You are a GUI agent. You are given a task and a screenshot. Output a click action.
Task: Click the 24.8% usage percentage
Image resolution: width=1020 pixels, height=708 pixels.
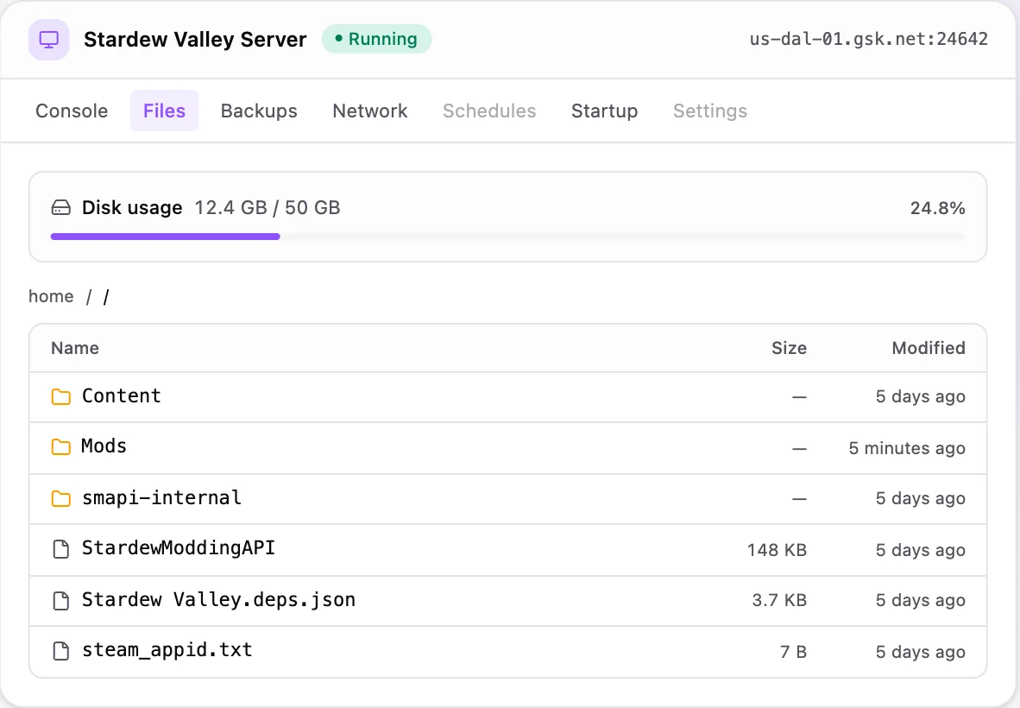937,208
